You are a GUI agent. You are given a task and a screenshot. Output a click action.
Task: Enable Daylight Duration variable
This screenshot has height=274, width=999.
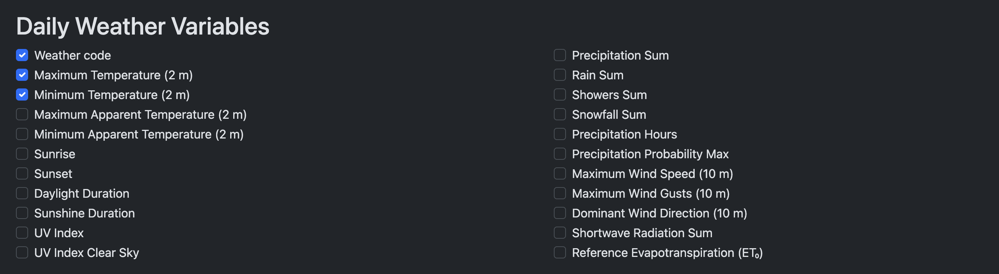[x=22, y=194]
